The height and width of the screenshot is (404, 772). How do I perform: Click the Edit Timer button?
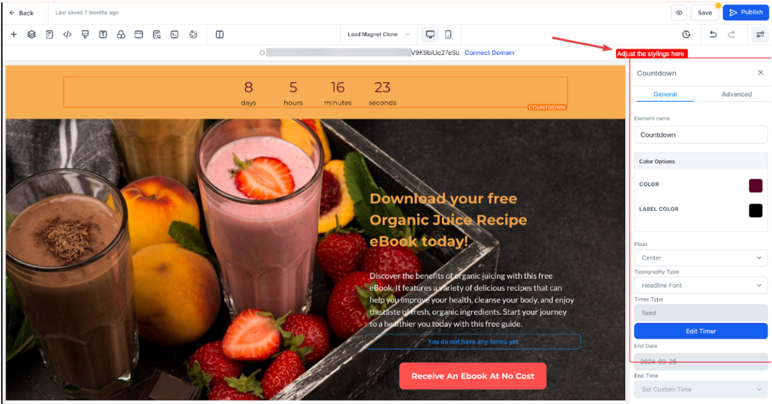pyautogui.click(x=701, y=331)
